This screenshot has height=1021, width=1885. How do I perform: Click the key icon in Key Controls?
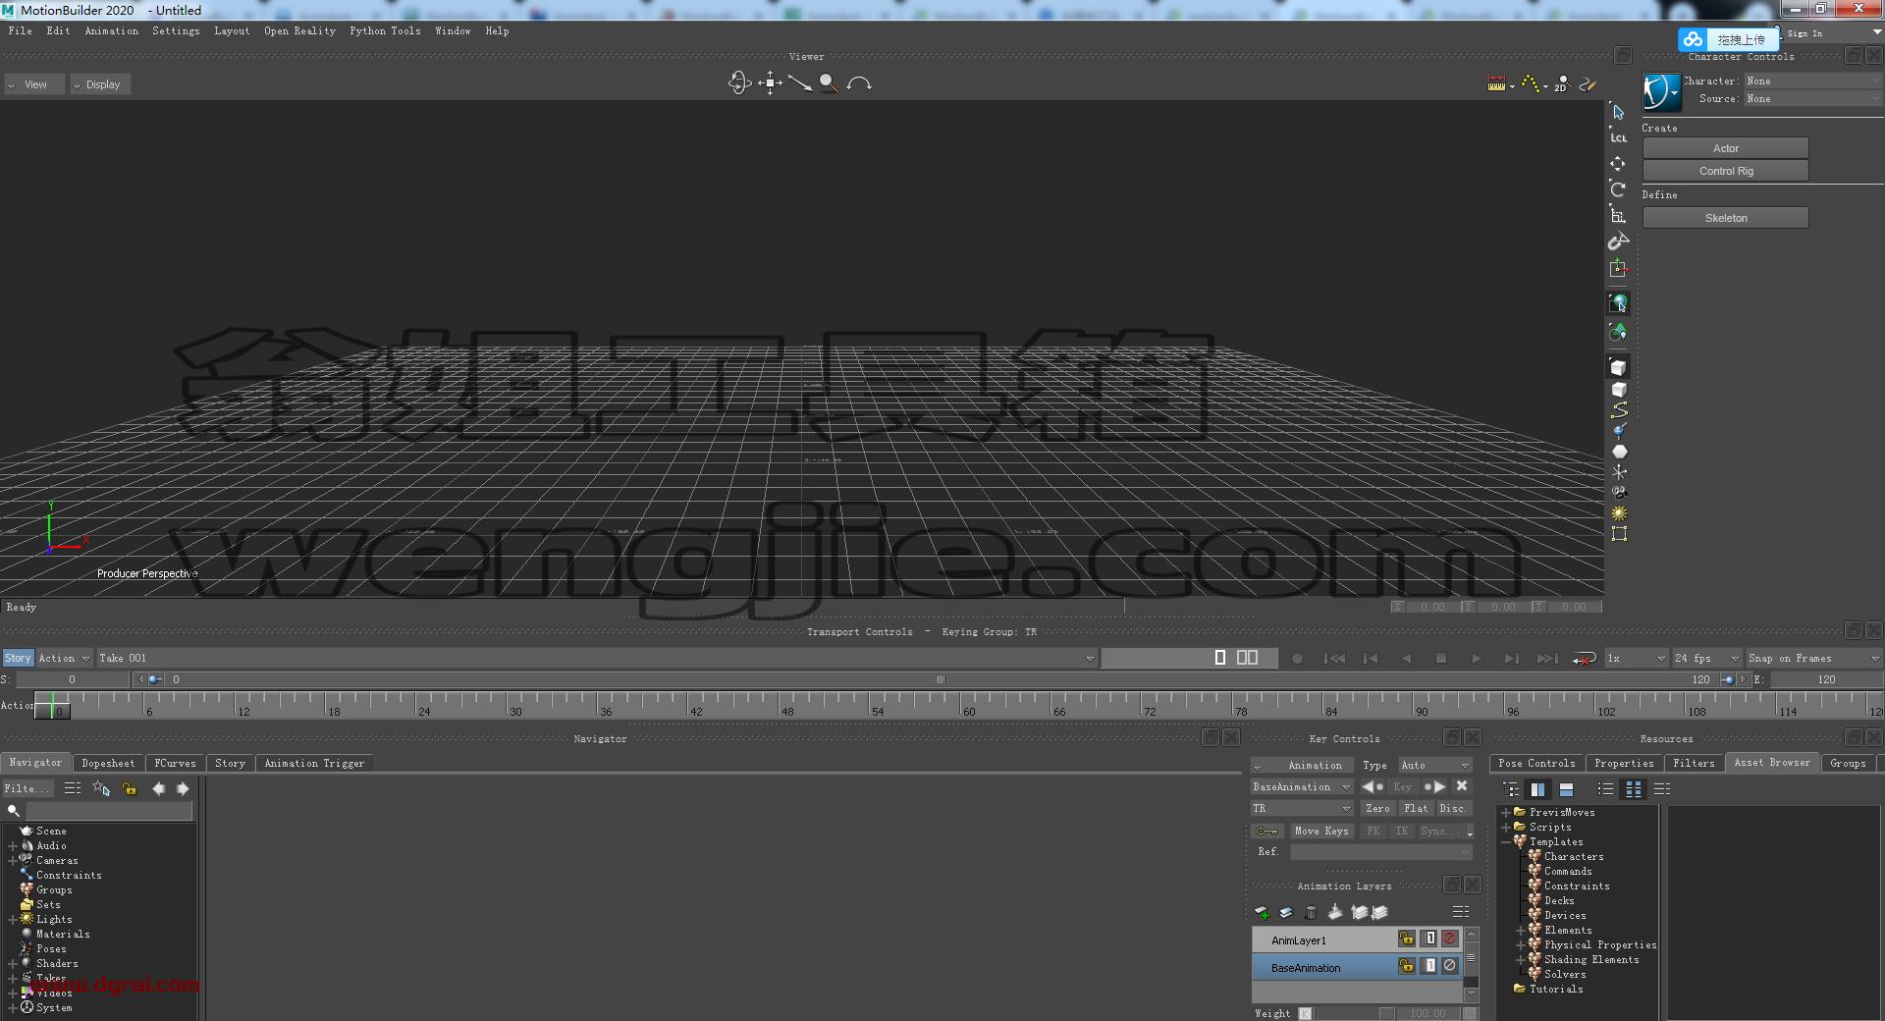1267,831
